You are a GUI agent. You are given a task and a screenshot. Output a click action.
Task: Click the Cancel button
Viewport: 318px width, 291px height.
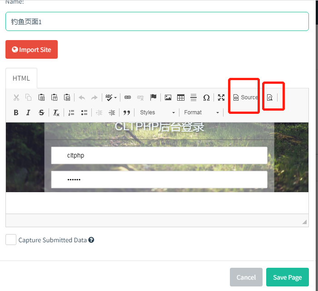(x=246, y=277)
